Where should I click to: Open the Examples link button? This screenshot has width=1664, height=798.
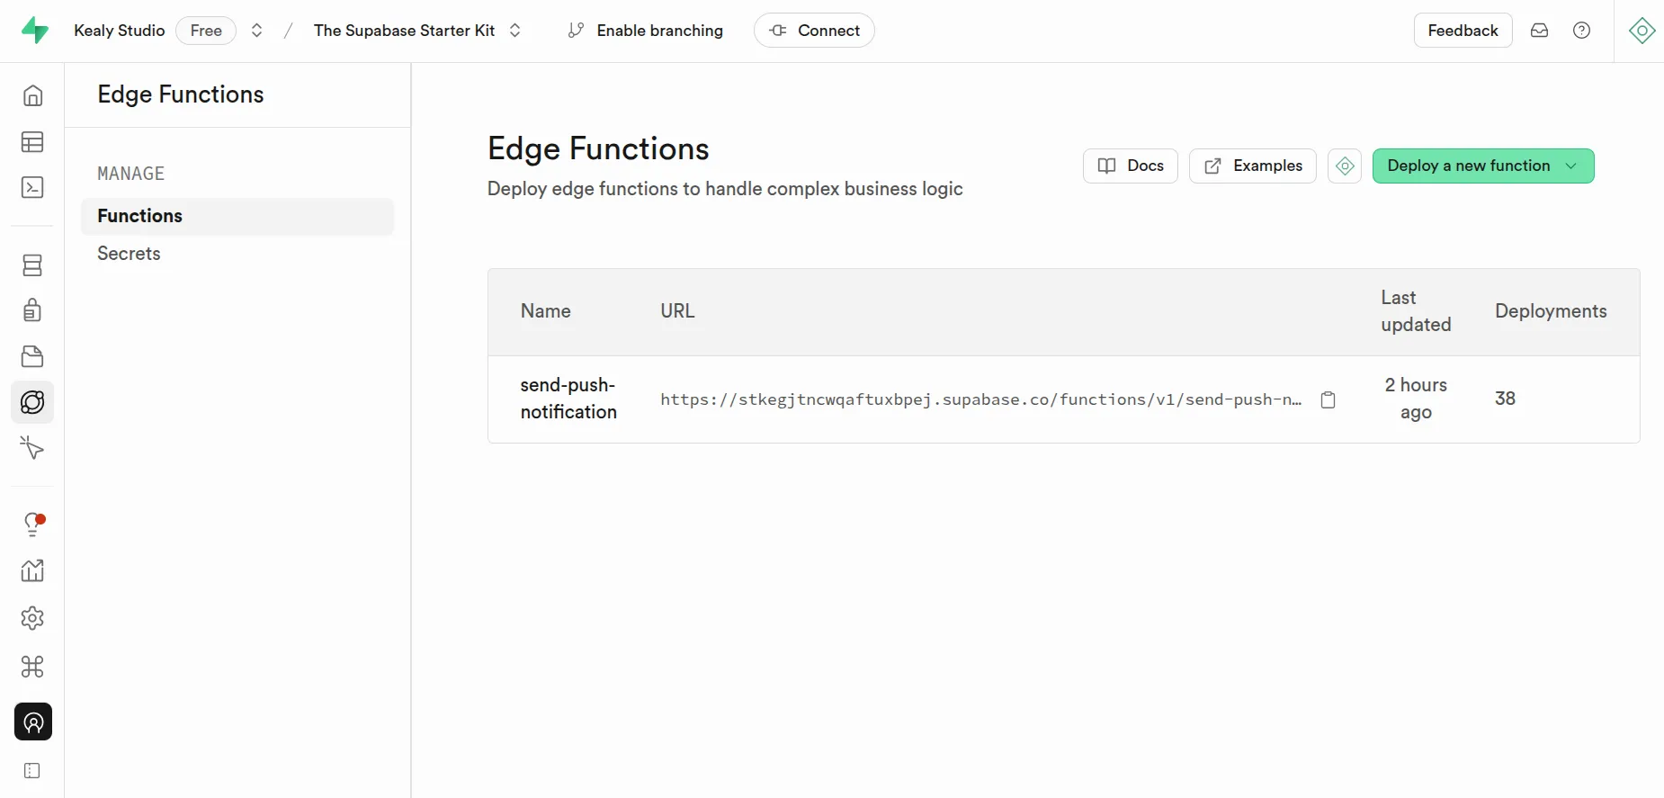pyautogui.click(x=1252, y=166)
